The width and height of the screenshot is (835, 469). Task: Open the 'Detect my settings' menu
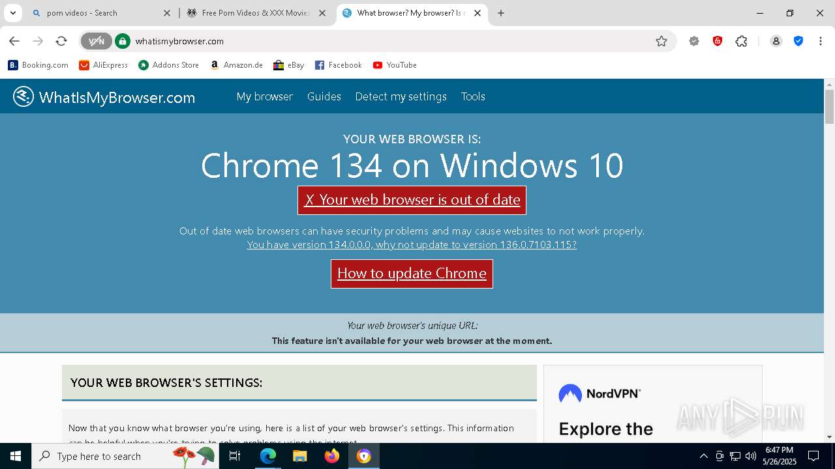click(401, 96)
